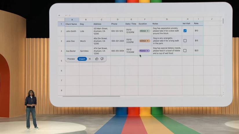The width and height of the screenshot is (239, 134).
Task: Check the Vet Visit checkbox for Sprinkles
Action: pyautogui.click(x=185, y=51)
